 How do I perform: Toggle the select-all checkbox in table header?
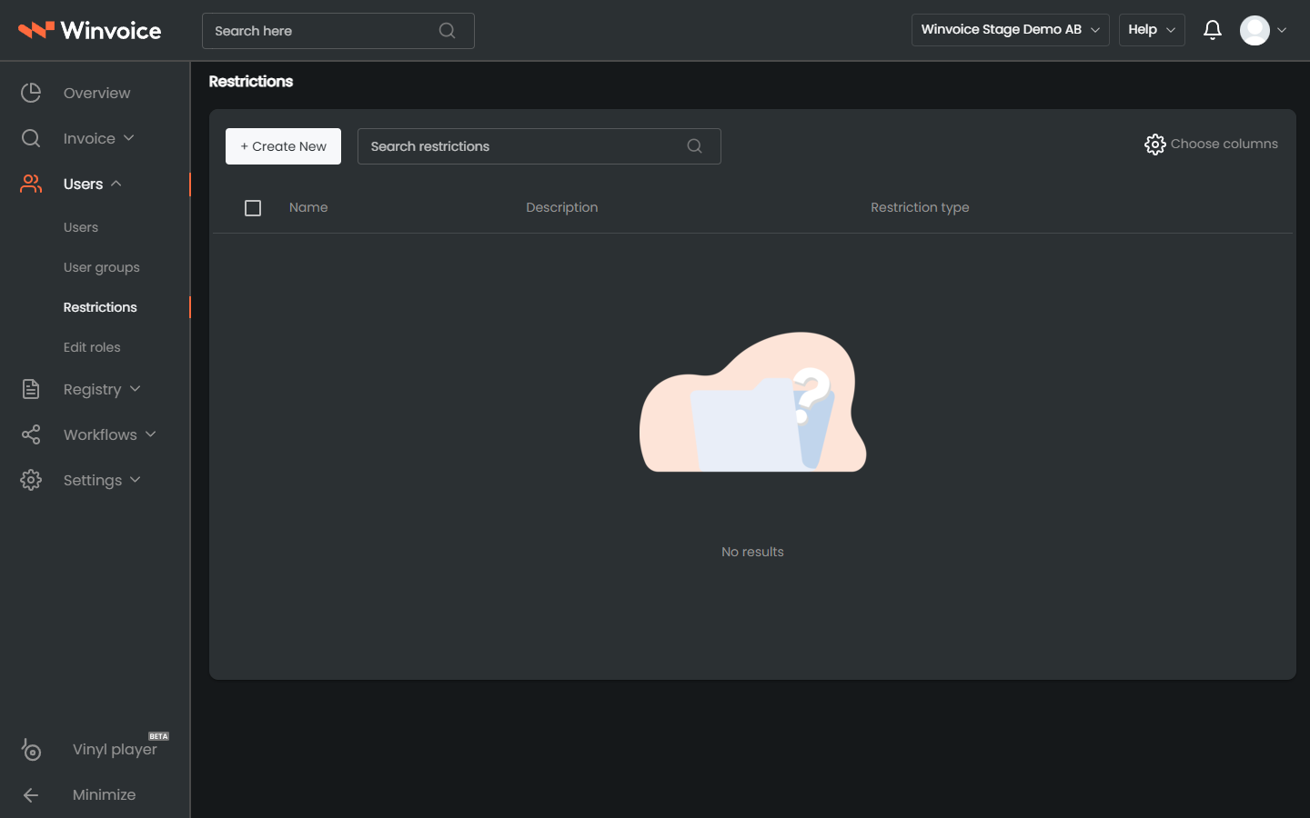(x=253, y=208)
